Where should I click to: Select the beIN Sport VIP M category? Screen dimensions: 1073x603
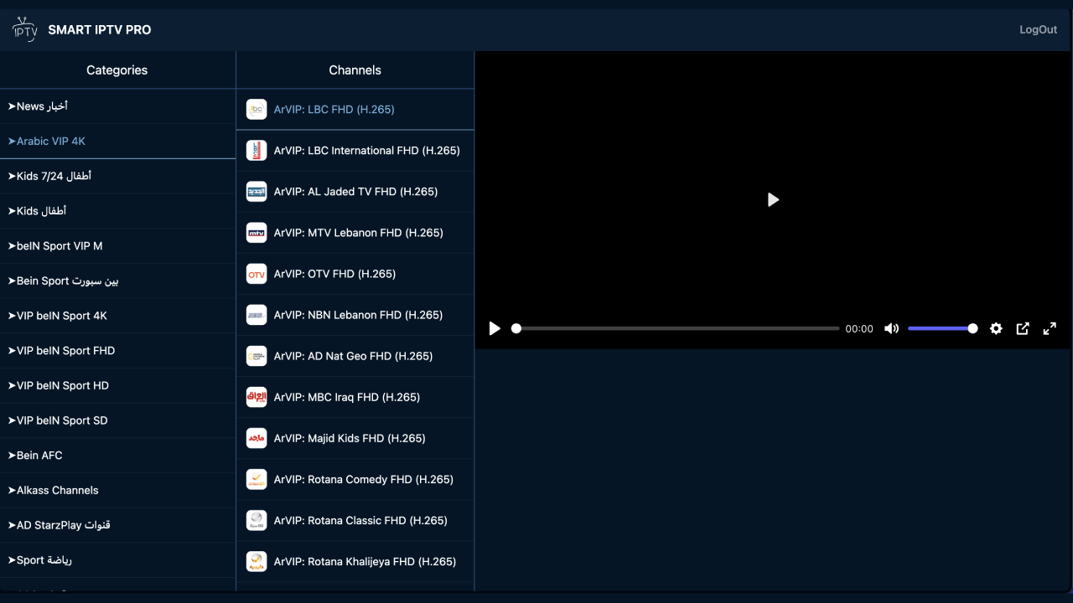pos(118,246)
